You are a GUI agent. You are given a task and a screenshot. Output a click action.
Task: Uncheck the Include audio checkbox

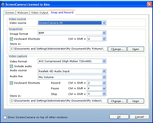coord(11,66)
